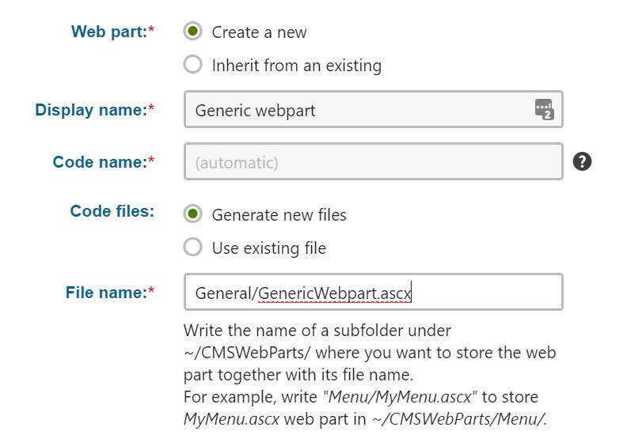Click the 'Inherit from an existing' option text

tap(297, 66)
